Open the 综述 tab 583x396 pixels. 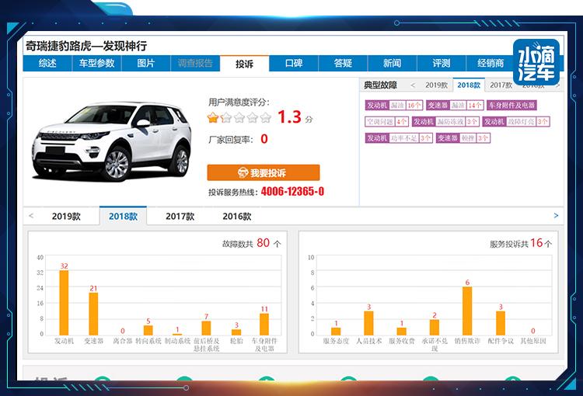point(47,63)
